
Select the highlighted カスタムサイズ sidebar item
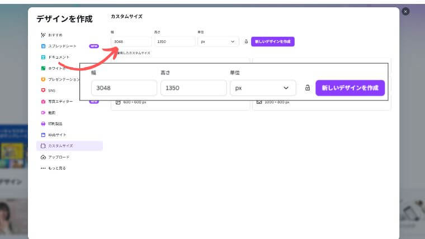coord(70,146)
